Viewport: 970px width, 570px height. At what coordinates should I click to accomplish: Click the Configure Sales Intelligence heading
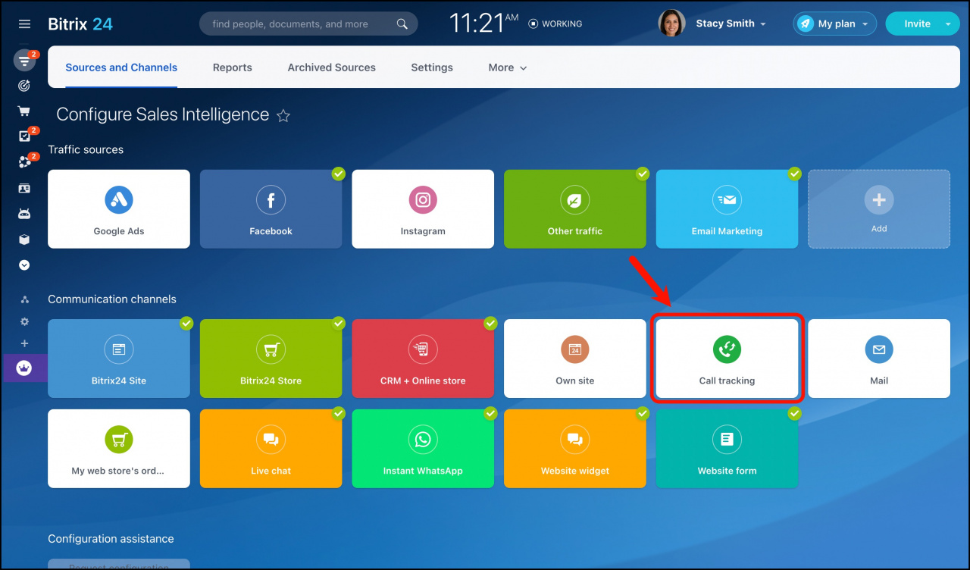tap(163, 114)
